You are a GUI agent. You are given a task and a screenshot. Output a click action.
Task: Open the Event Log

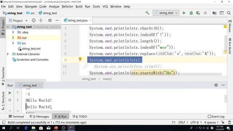pos(216,116)
